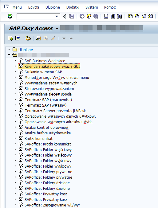Select SAP Business Workplace tree entry
This screenshot has height=208, width=158.
click(x=45, y=61)
